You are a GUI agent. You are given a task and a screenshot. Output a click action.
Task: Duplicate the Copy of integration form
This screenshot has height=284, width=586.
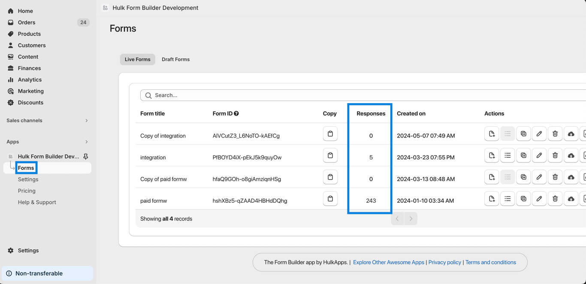click(523, 134)
